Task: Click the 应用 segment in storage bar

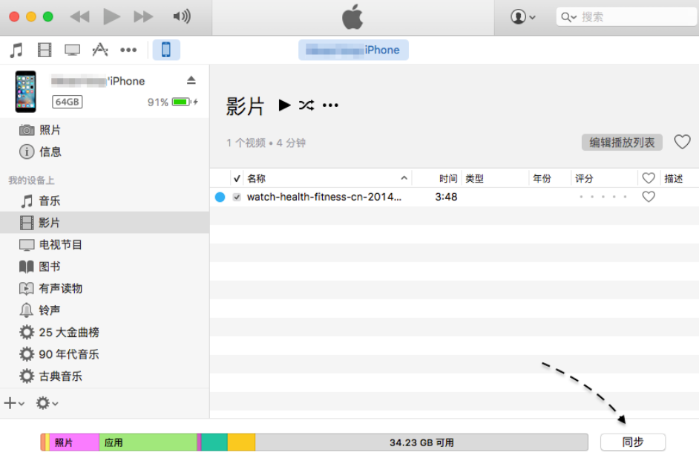Action: pyautogui.click(x=147, y=442)
